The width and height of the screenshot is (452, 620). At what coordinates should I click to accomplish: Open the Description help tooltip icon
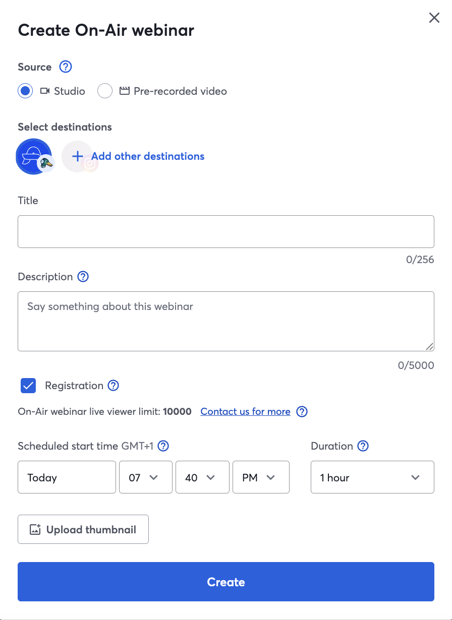coord(83,277)
